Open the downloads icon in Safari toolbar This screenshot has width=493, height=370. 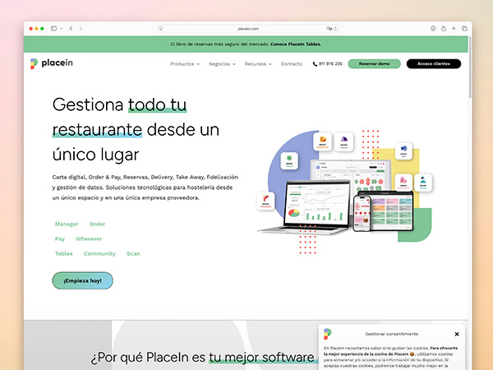pos(433,28)
